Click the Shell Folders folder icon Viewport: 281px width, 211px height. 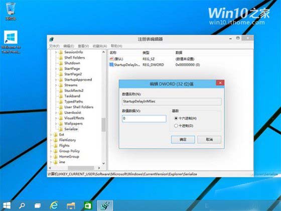[x=61, y=58]
